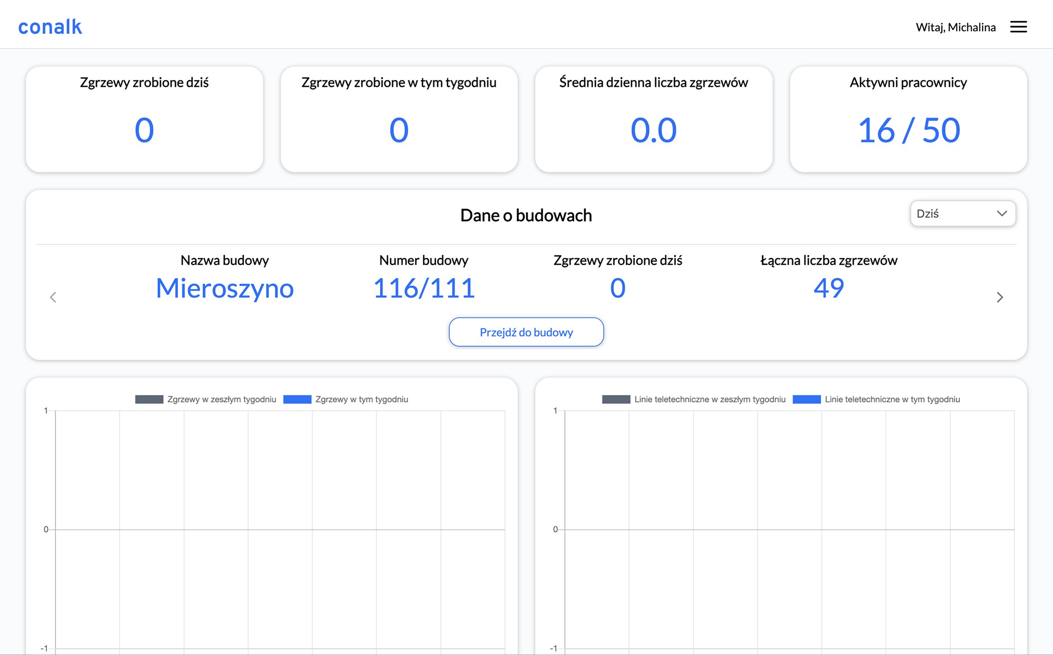Click Przejdź do budowy button
Viewport: 1053px width, 655px height.
tap(526, 332)
